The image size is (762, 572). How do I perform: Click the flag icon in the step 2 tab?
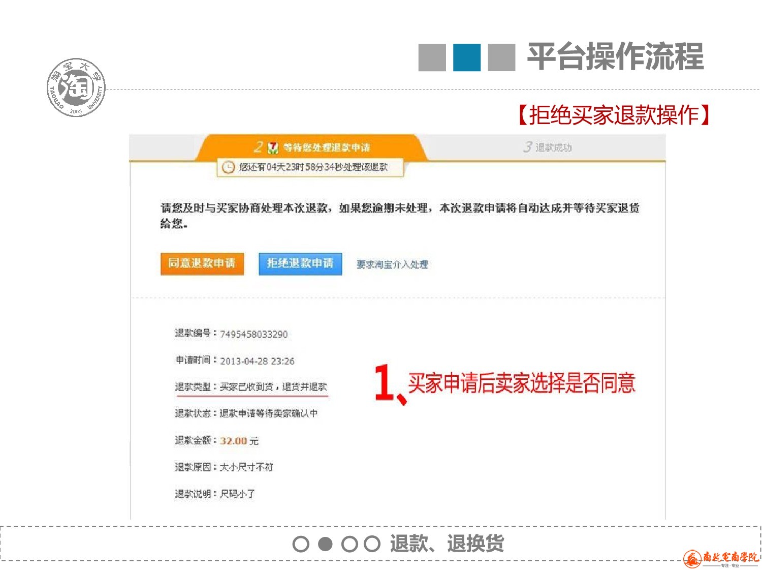[273, 147]
